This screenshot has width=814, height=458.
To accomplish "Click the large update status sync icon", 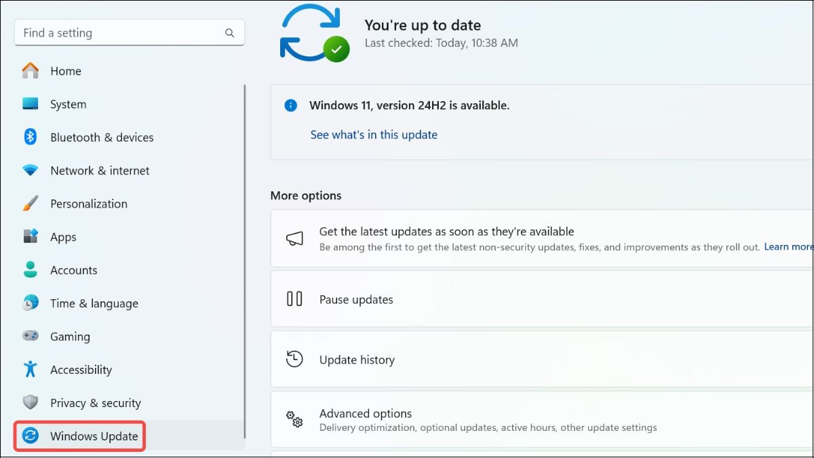I will (314, 33).
